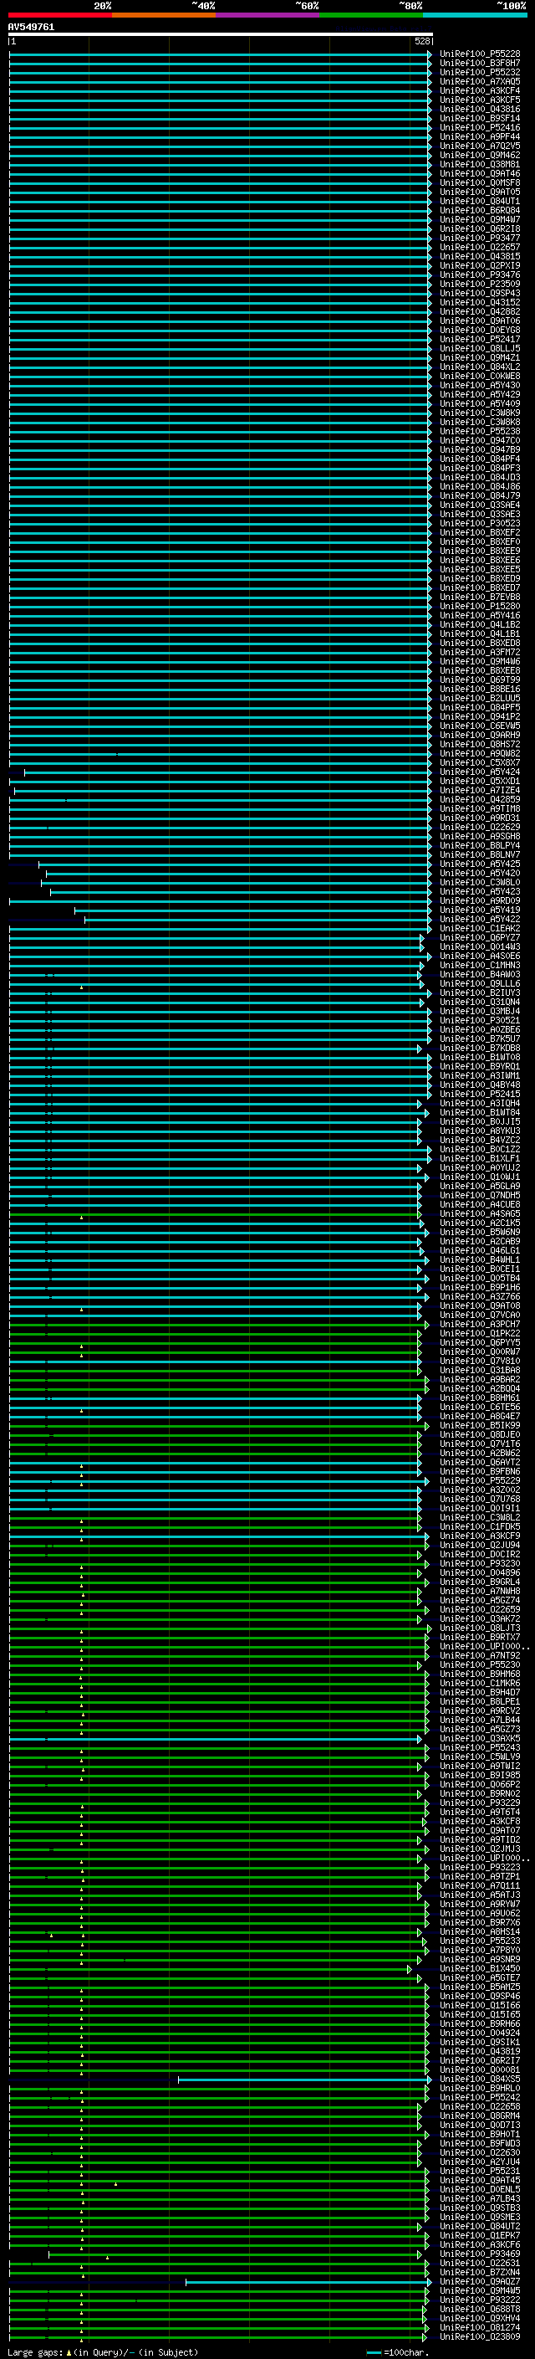
Task: Select the UniRef100_Q38M81 entry
Action: coord(479,164)
